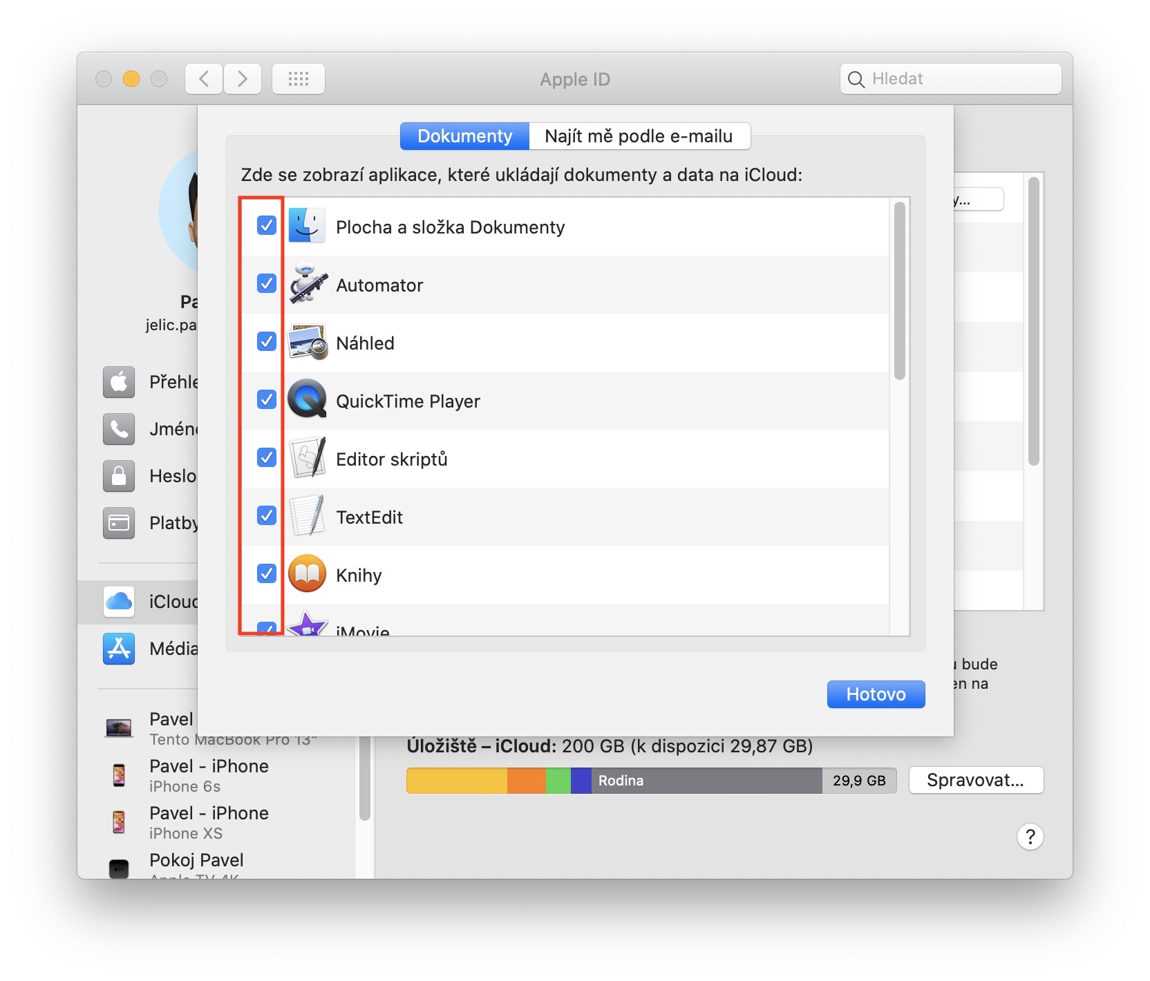The height and width of the screenshot is (981, 1150).
Task: Click the Automator row label
Action: tap(379, 285)
